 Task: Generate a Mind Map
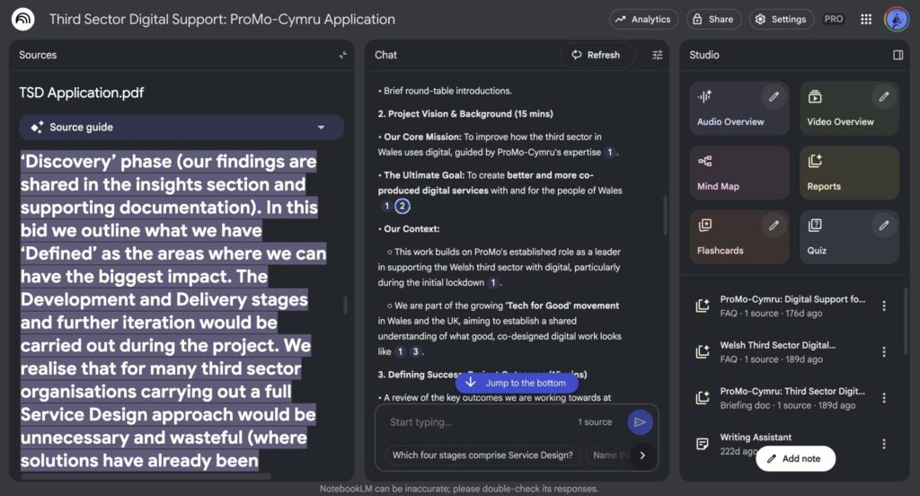(x=739, y=173)
